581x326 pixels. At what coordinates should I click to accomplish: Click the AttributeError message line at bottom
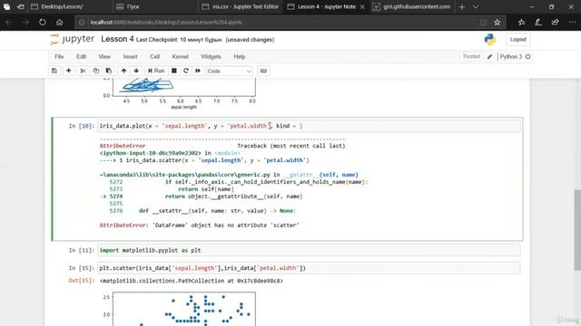(200, 225)
